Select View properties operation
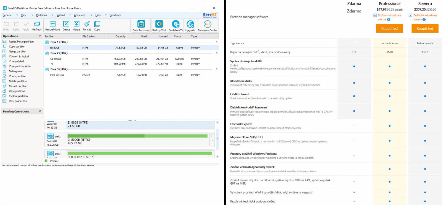Viewport: 443px width, 205px height. pyautogui.click(x=15, y=101)
